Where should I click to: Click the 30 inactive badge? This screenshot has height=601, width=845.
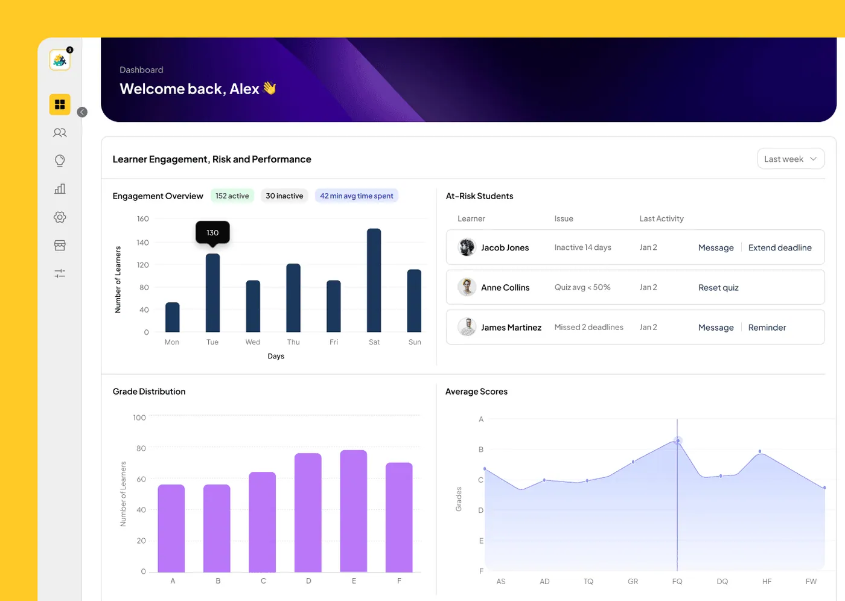click(284, 196)
